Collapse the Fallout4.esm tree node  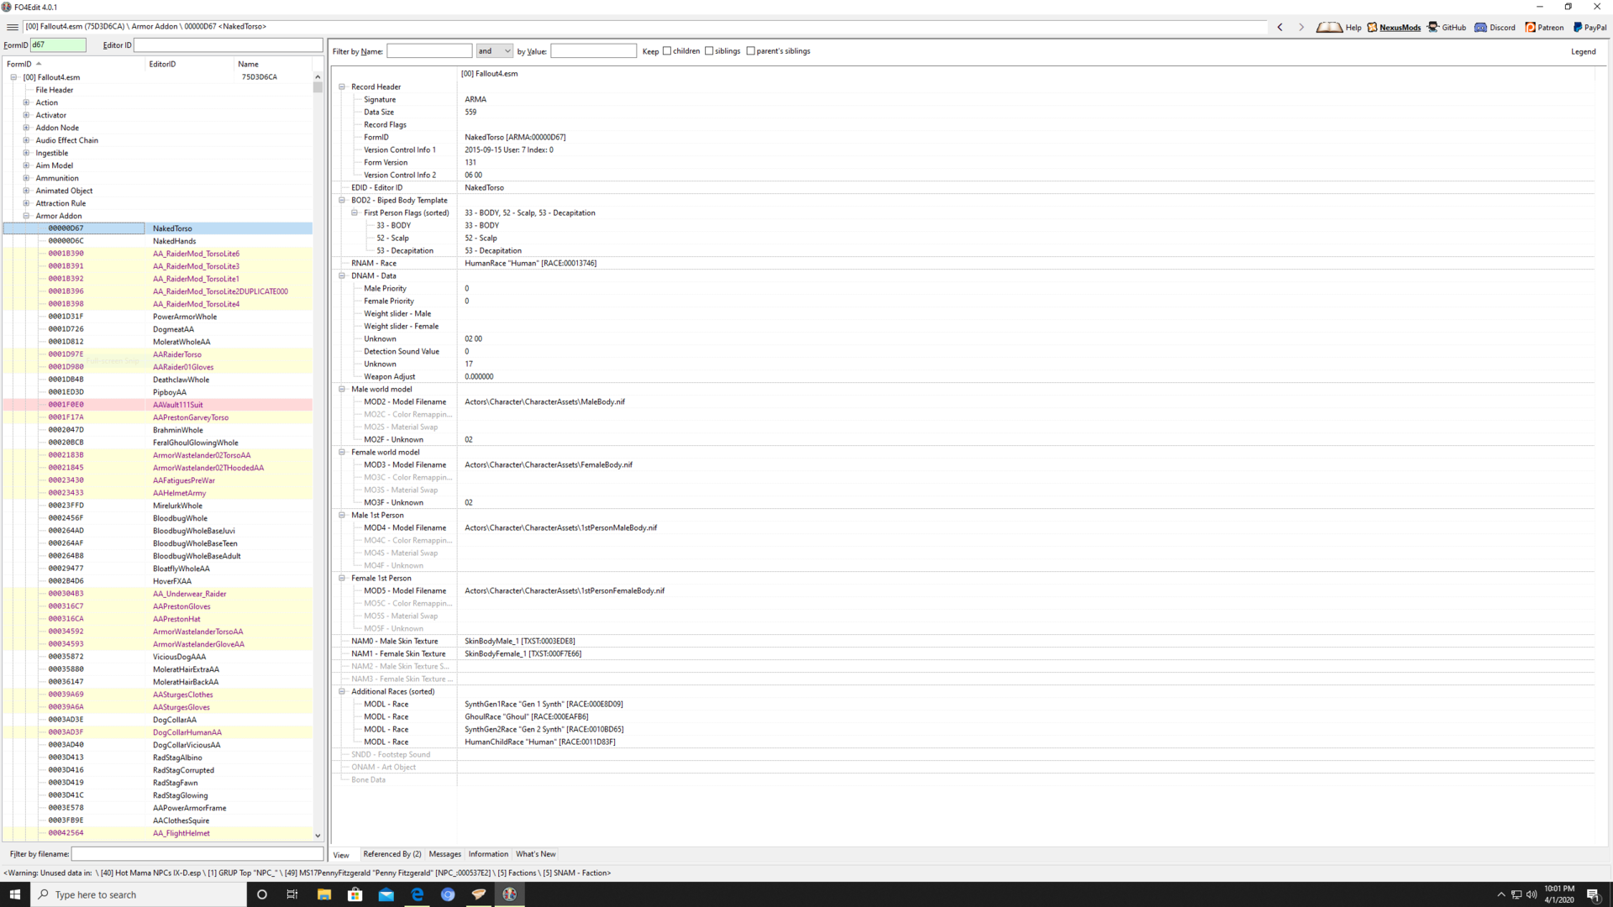click(13, 77)
